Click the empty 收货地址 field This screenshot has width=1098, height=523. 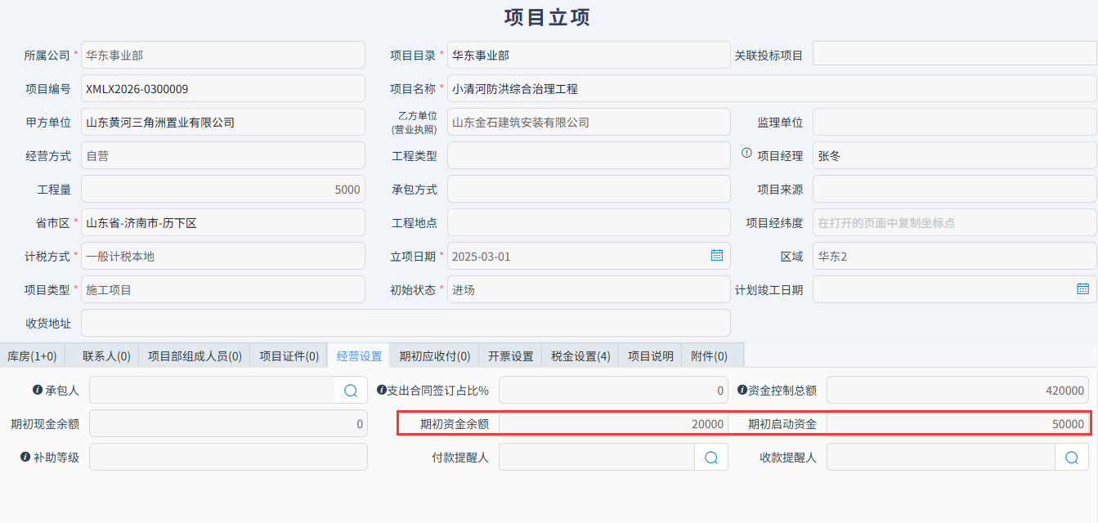[x=406, y=323]
